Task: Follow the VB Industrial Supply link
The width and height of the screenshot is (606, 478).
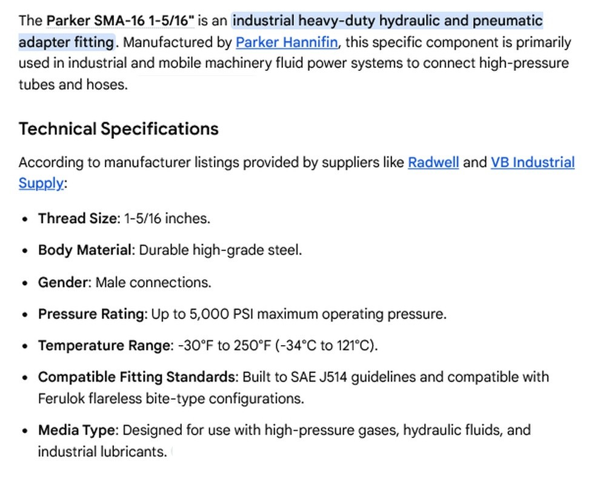Action: click(x=533, y=163)
